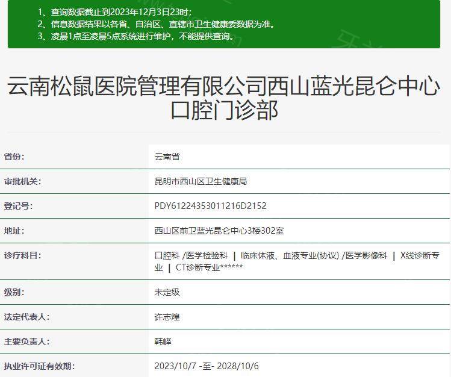
Task: Click value 昆明市西山区卫生健康局
Action: point(201,181)
